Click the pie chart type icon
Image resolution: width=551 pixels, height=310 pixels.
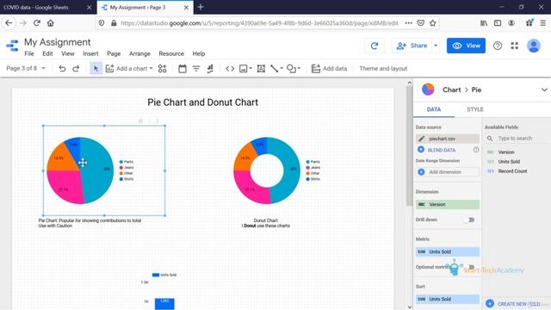click(428, 90)
